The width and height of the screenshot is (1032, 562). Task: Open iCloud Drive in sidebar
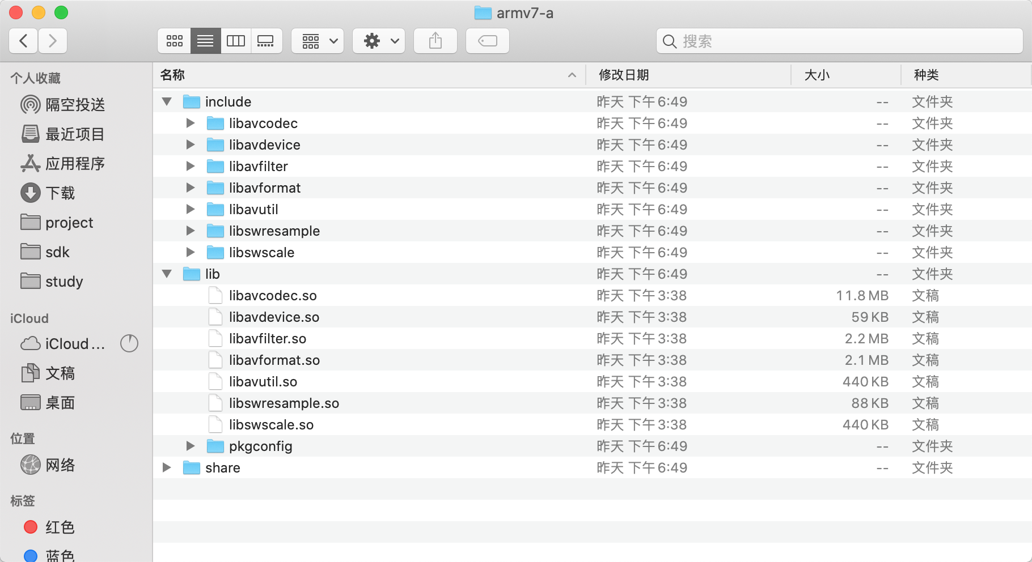(62, 344)
